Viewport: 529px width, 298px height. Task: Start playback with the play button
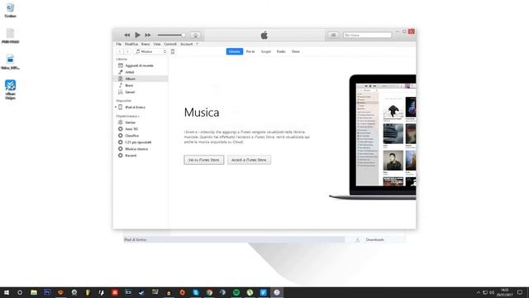pyautogui.click(x=137, y=35)
